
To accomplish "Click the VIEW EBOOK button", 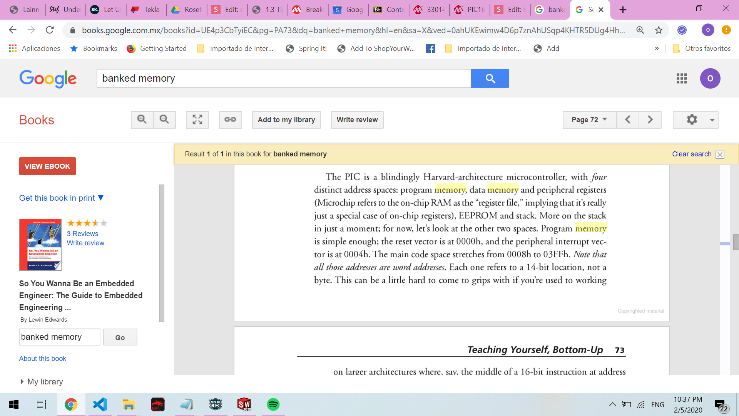I will [47, 166].
